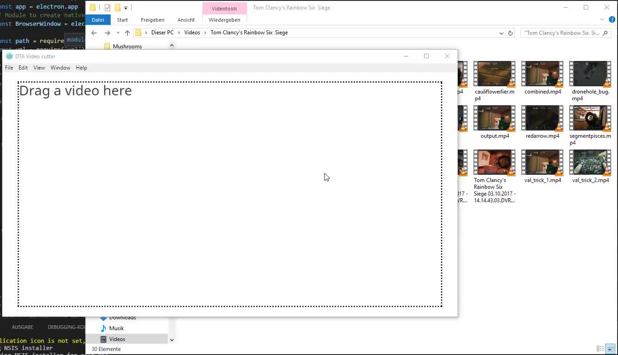Click the Dieser PC breadcrumb
Screen dimensions: 618x355
(162, 33)
